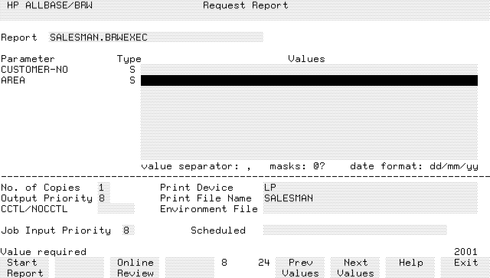
Task: Select the No. of Copies field
Action: [103, 188]
